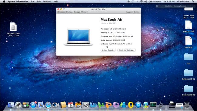Viewport: 197px width, 111px height.
Task: Close the About This Mac window
Action: click(x=58, y=9)
